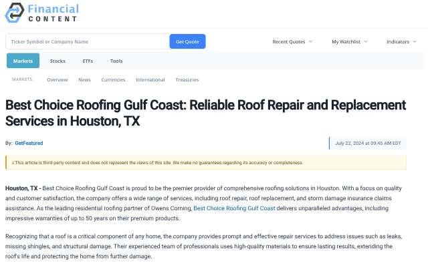Click the Financial Content logo icon
Screen dimensions: 428x267
click(x=15, y=13)
